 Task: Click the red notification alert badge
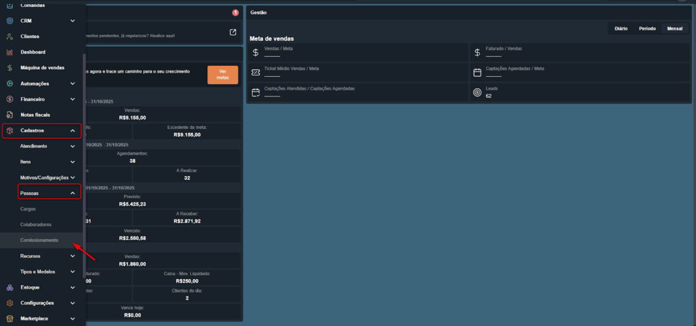pos(235,12)
